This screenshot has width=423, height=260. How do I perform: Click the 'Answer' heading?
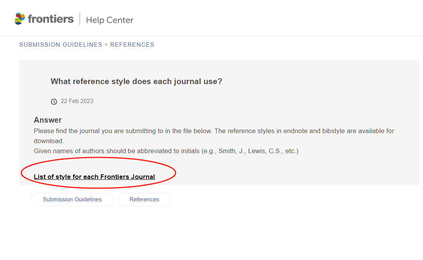pos(48,120)
